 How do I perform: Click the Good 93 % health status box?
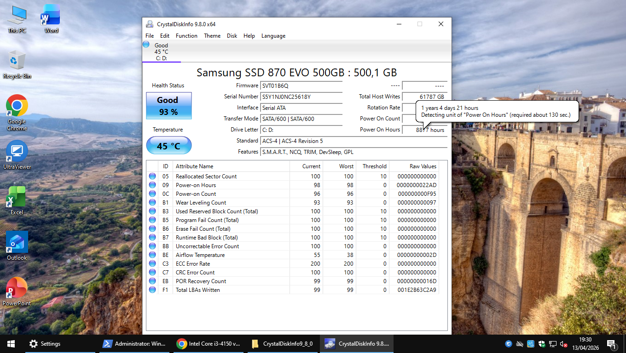[168, 106]
